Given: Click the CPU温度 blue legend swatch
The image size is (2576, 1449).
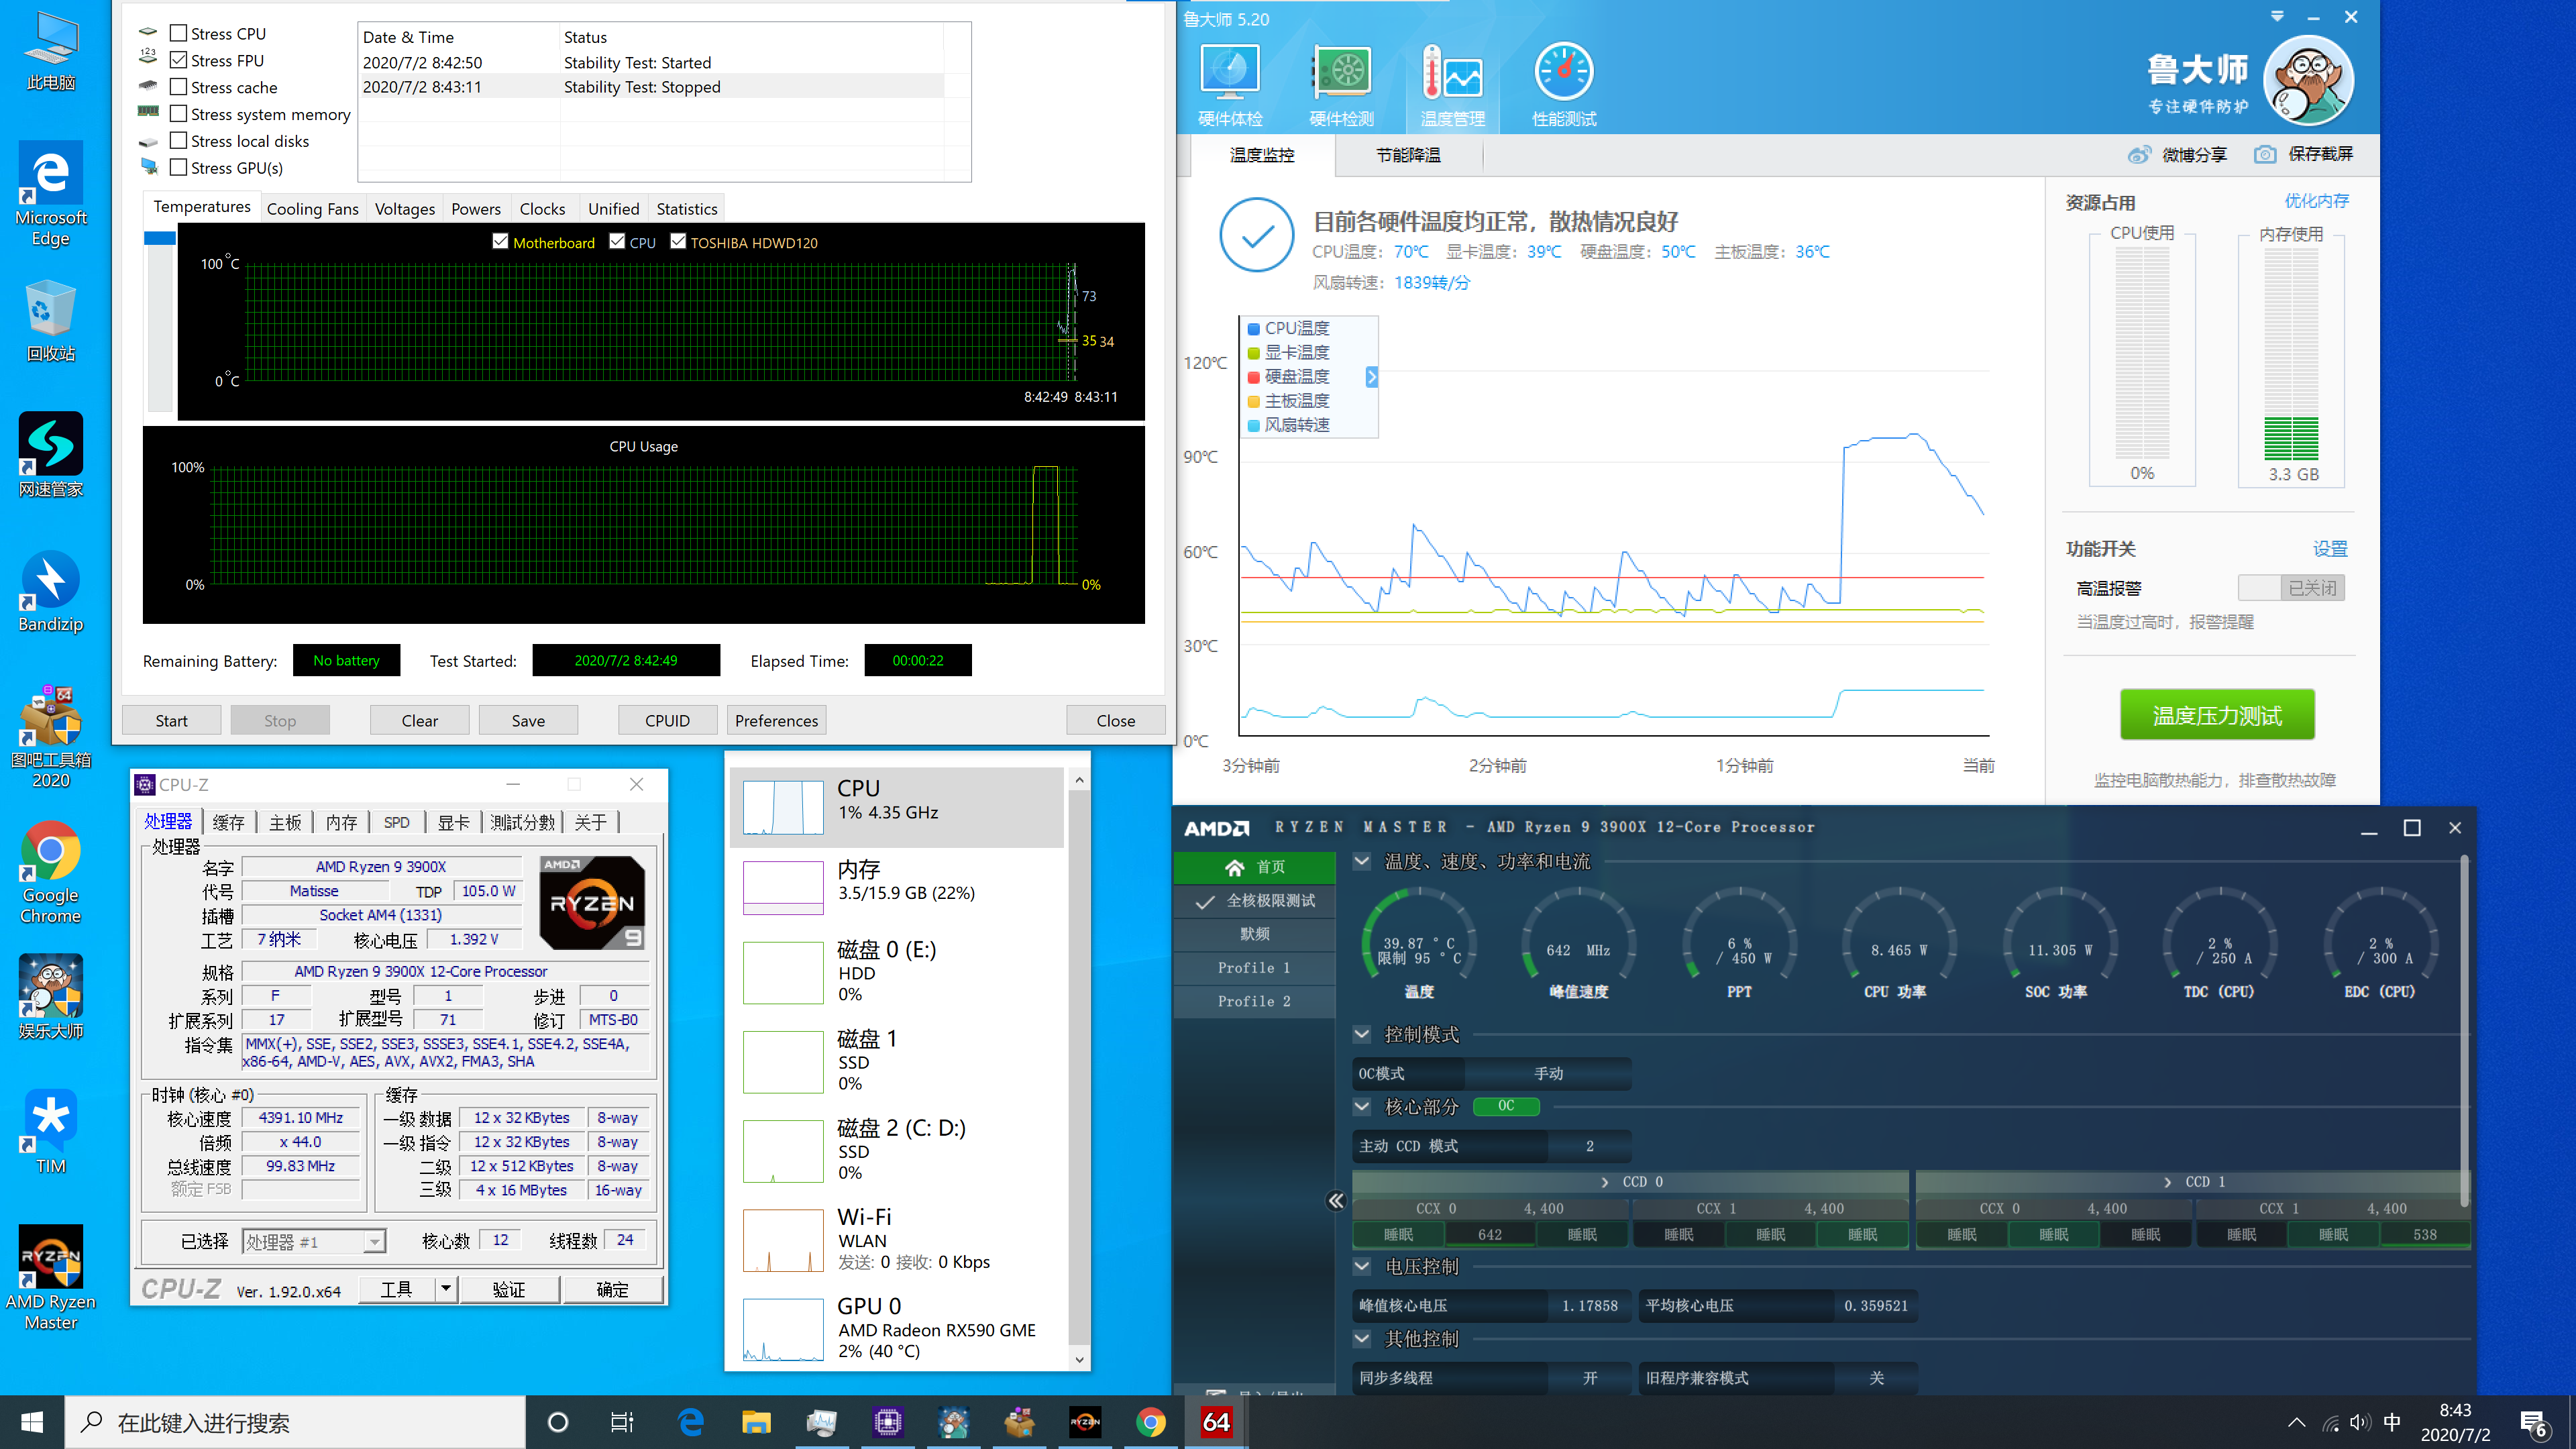Looking at the screenshot, I should point(1254,328).
